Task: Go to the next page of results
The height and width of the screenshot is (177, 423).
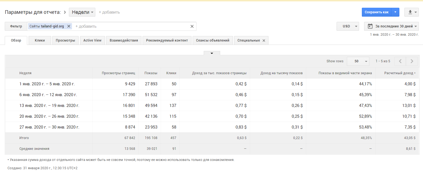Action: pyautogui.click(x=412, y=61)
